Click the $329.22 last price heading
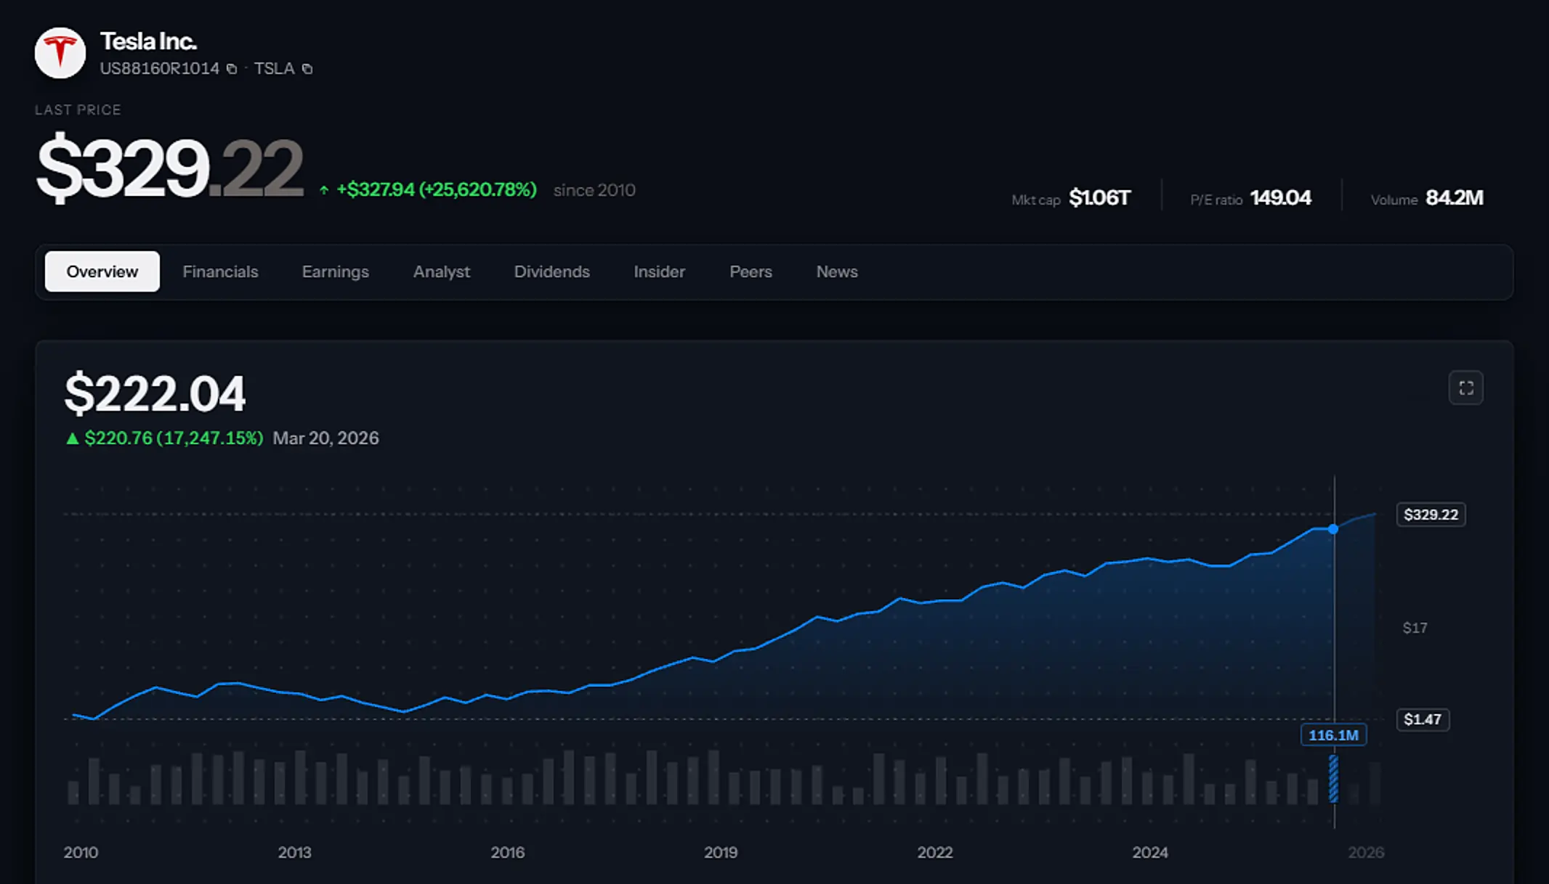Viewport: 1549px width, 884px height. point(169,168)
